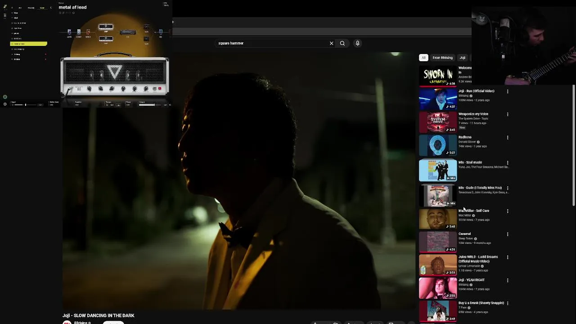Select the upper CAB block in chain

(x=146, y=27)
